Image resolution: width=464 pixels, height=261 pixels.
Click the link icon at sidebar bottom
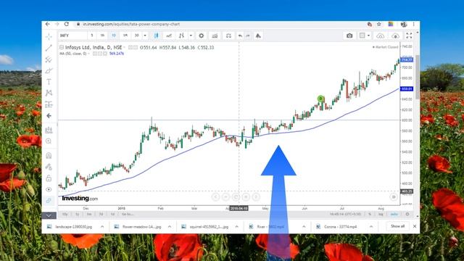click(49, 201)
